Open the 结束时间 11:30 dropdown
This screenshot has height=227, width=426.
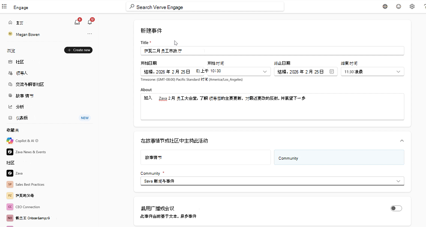point(372,71)
